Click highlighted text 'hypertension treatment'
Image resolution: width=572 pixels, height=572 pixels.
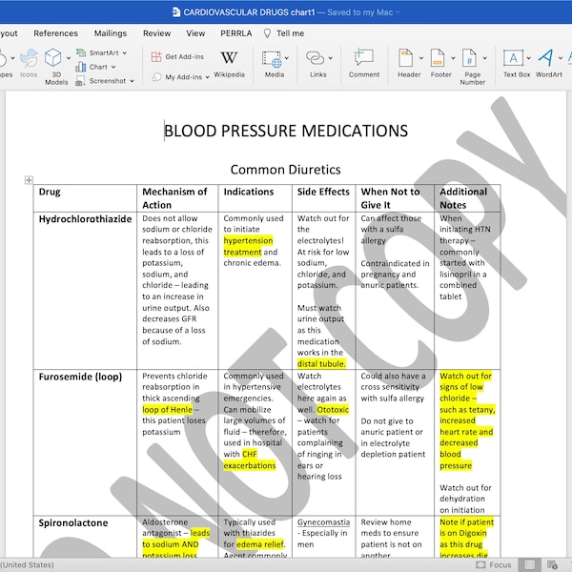click(x=249, y=246)
